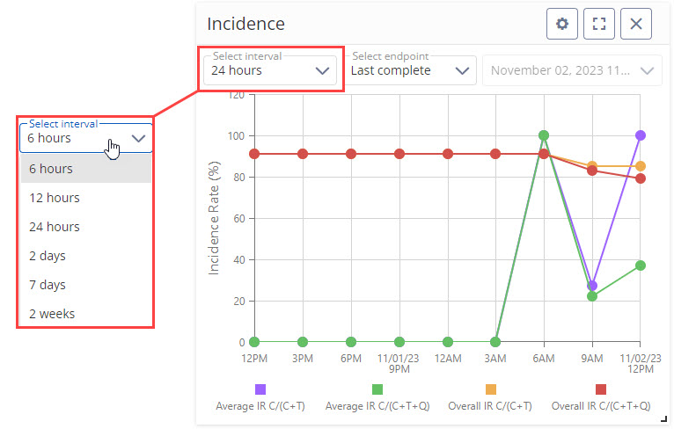Open the November 02, 2023 date dropdown
The image size is (674, 429).
[572, 70]
